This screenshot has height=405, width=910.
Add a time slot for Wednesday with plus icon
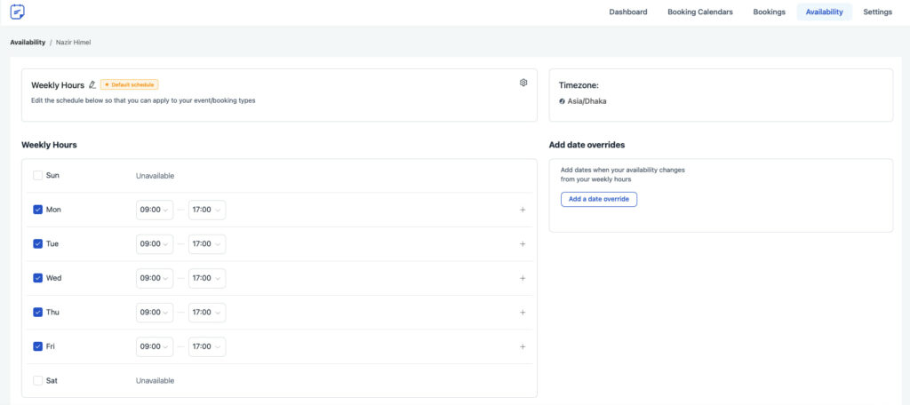point(523,278)
